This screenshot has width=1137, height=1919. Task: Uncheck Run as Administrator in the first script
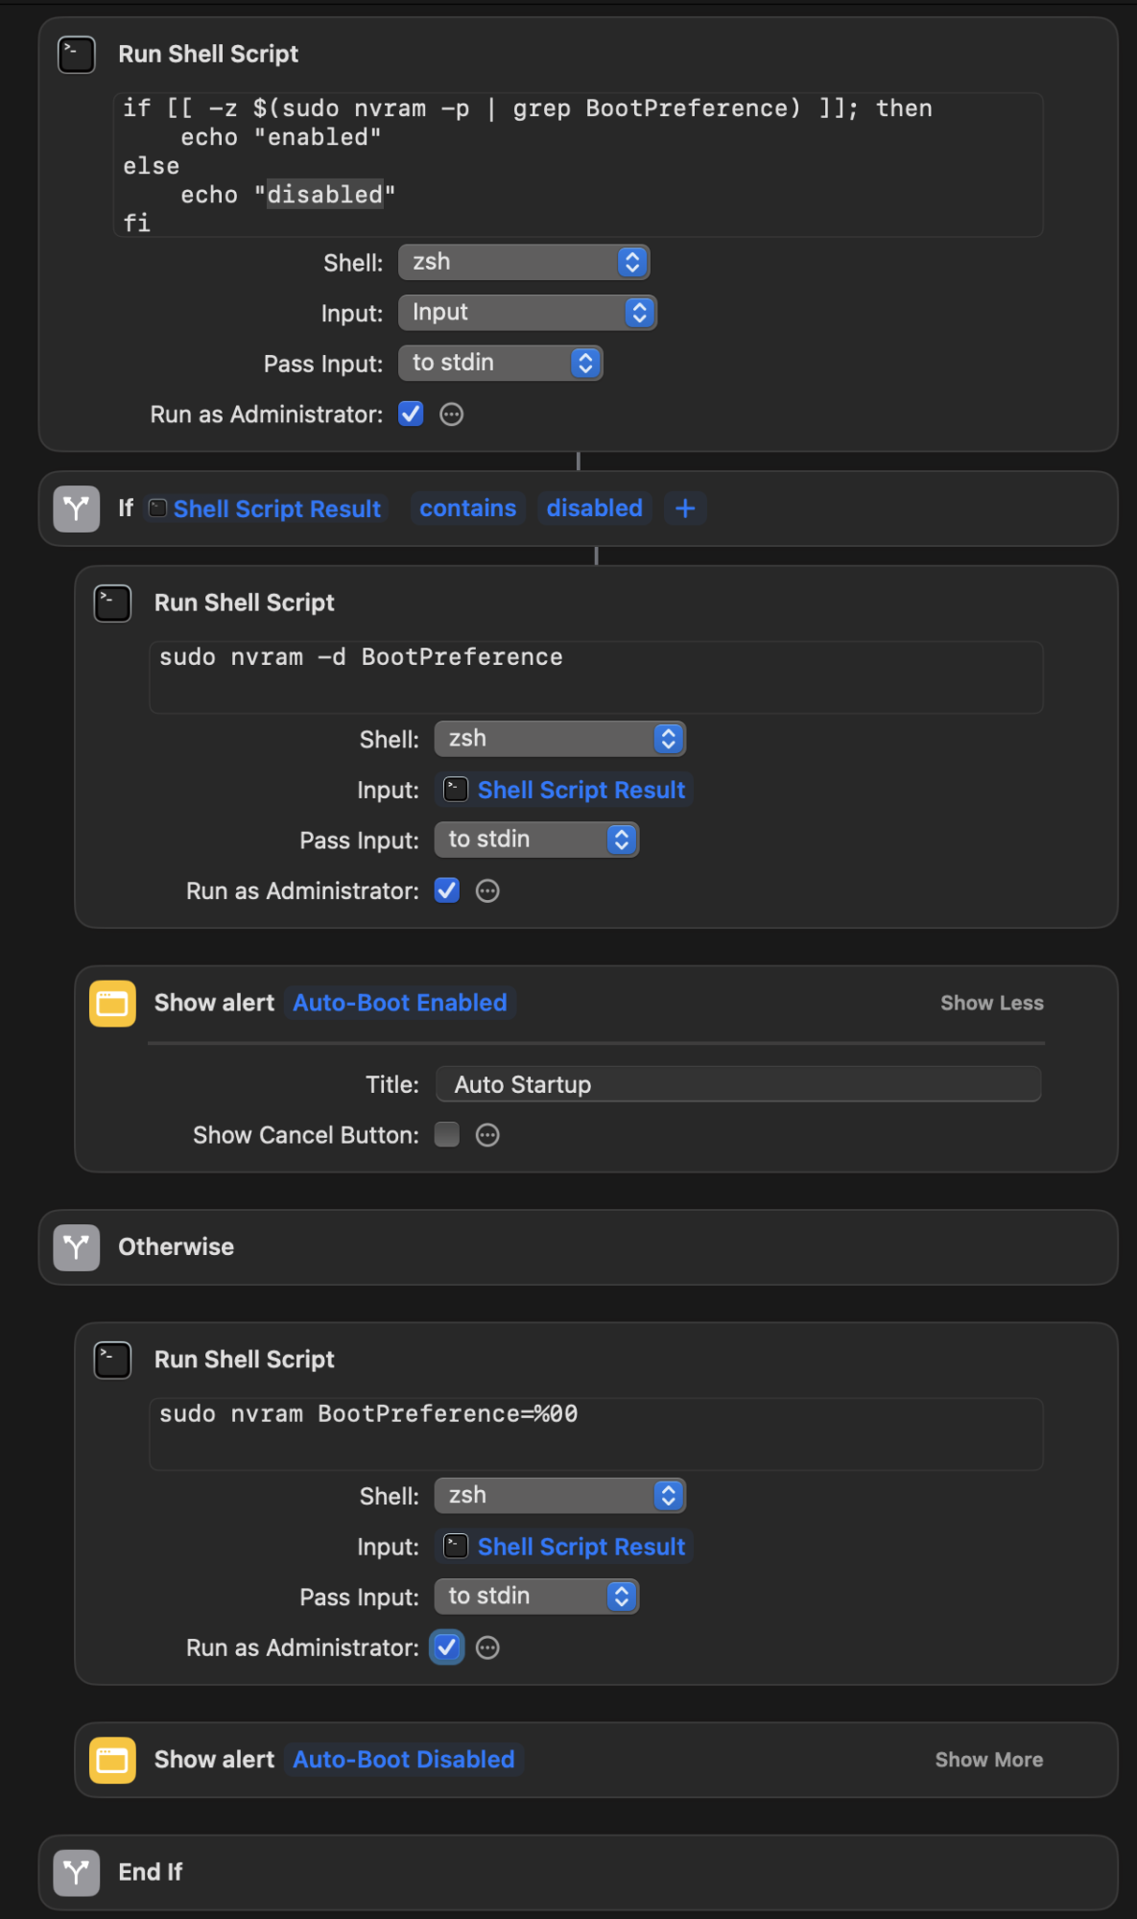(x=411, y=415)
